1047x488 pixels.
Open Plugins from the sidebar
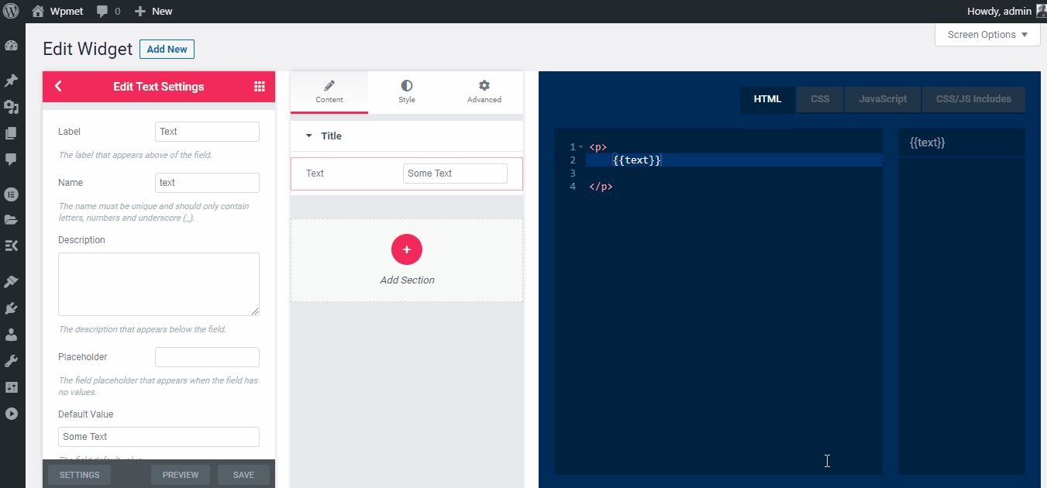point(11,308)
